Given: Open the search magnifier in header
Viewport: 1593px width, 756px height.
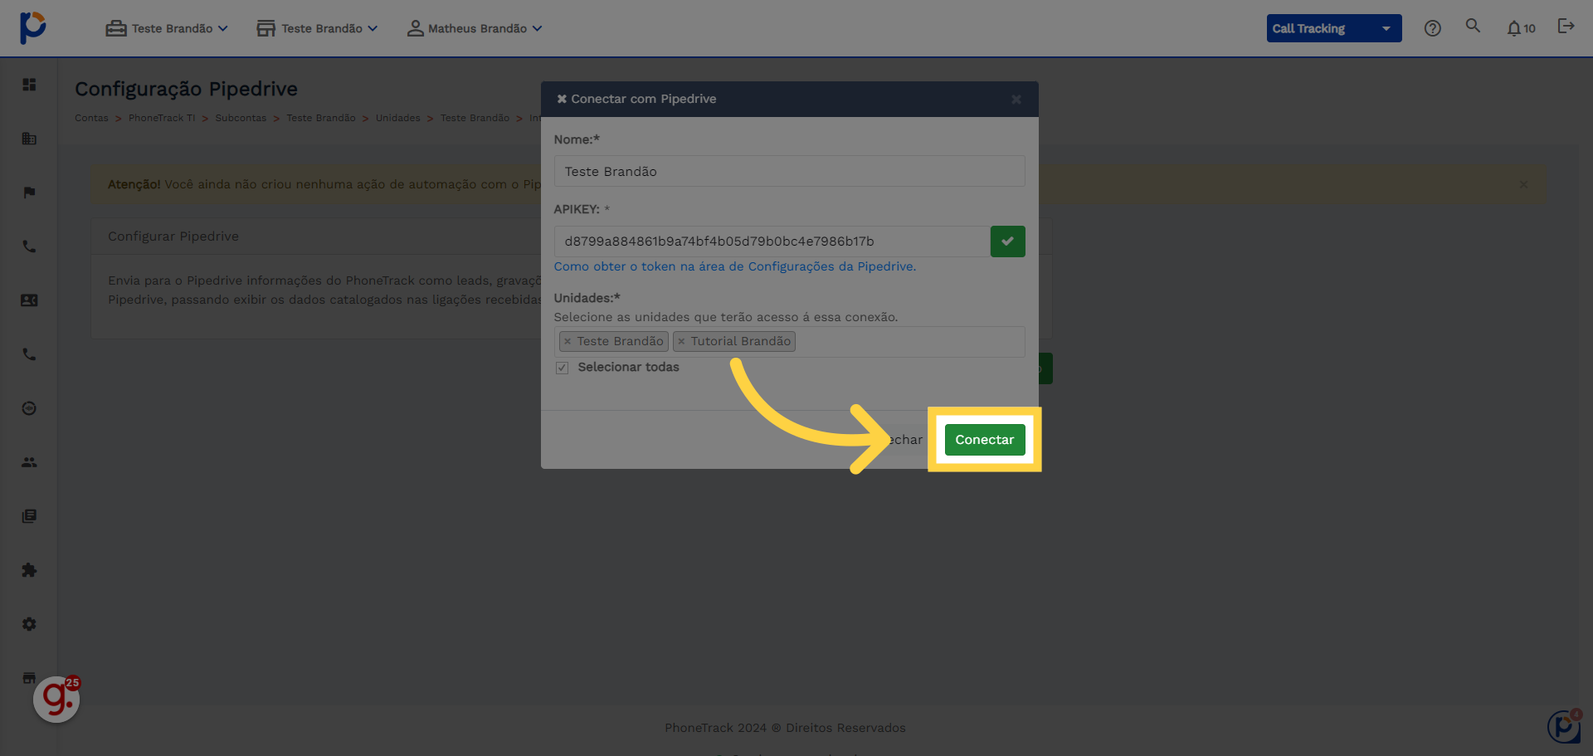Looking at the screenshot, I should point(1473,26).
